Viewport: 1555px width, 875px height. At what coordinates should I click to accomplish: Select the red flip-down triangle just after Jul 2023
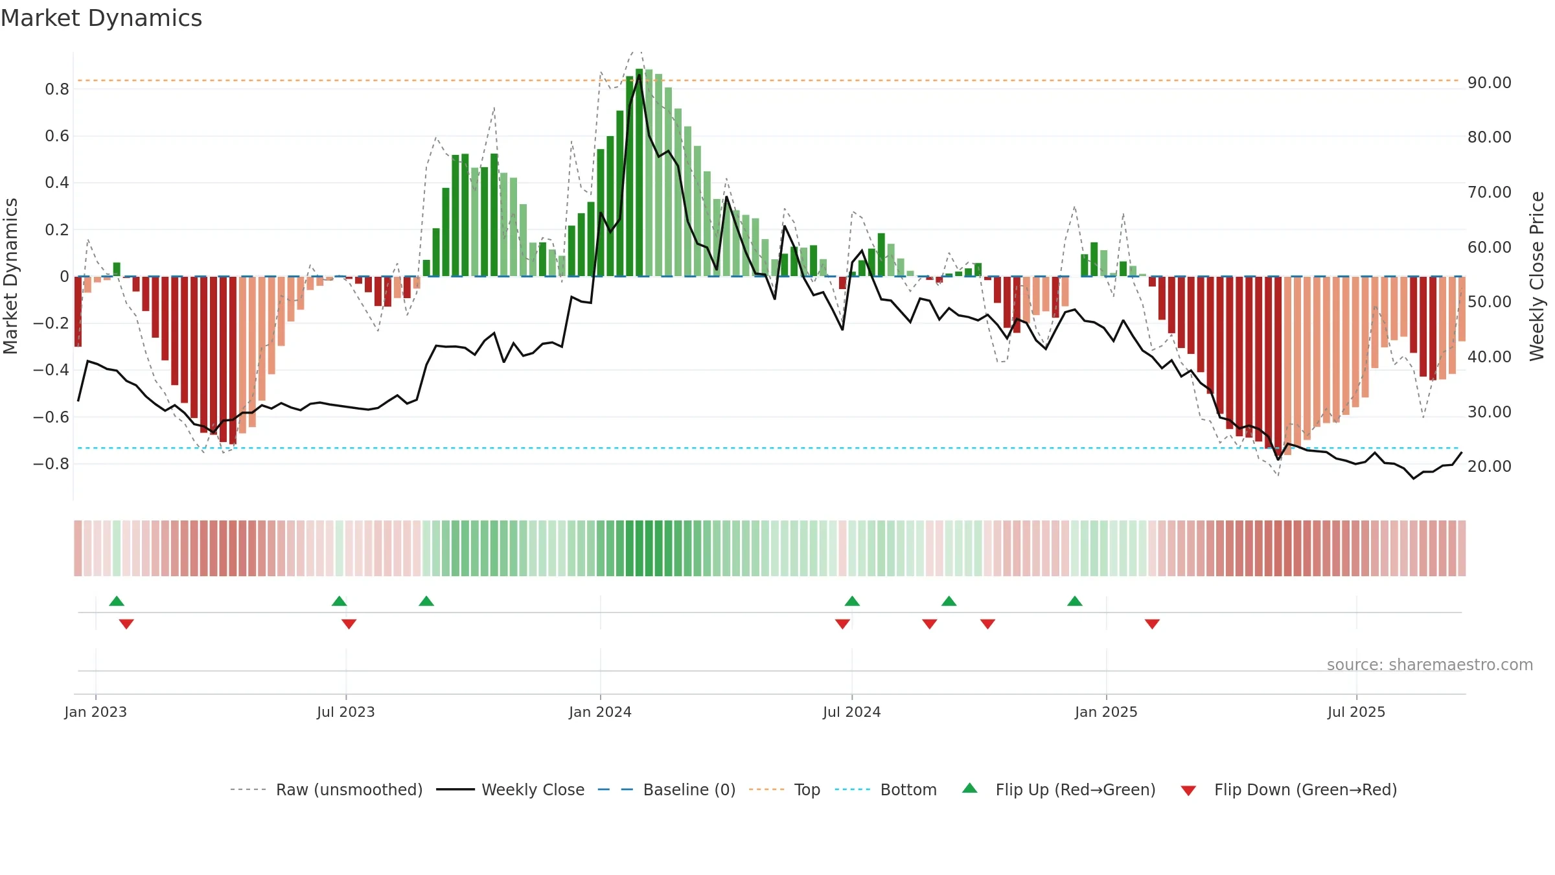[349, 624]
